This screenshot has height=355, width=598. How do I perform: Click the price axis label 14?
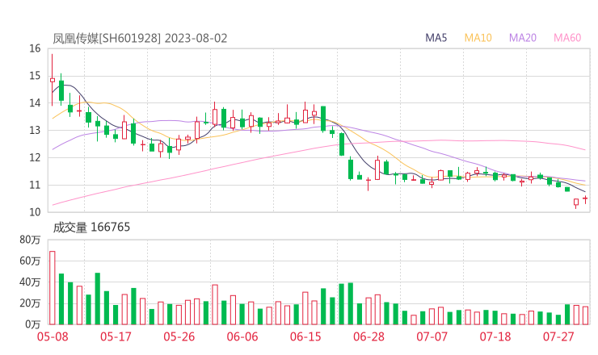[35, 102]
